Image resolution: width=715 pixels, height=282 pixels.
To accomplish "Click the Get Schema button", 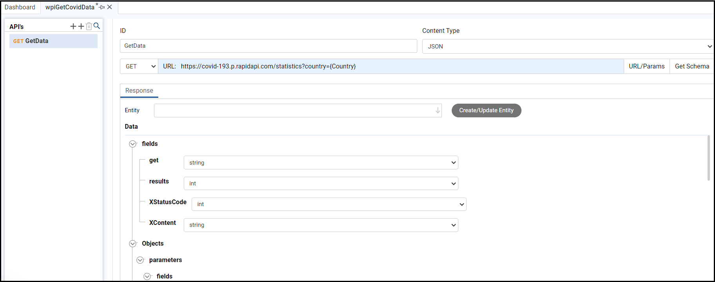I will [x=692, y=66].
